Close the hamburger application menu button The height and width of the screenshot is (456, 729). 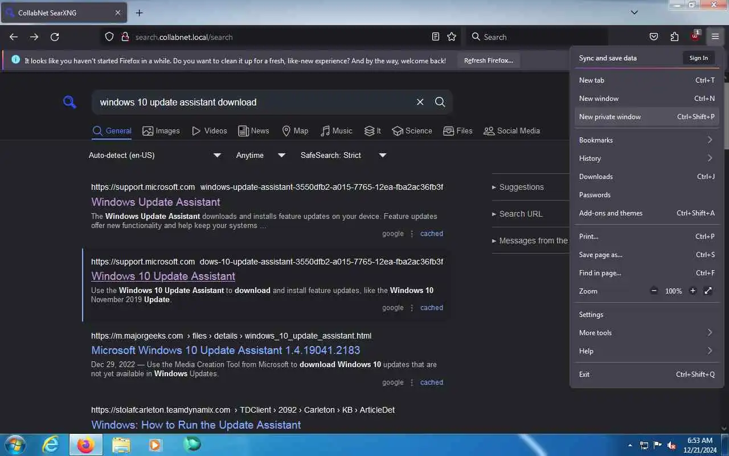715,37
